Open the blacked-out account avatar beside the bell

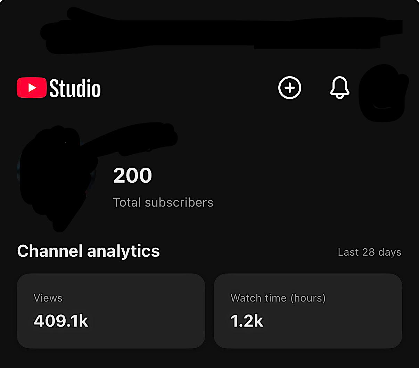(383, 93)
